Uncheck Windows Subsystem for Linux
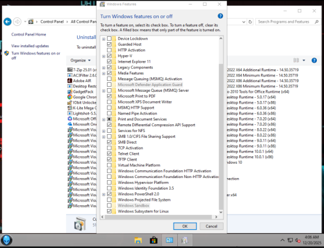 click(x=110, y=211)
